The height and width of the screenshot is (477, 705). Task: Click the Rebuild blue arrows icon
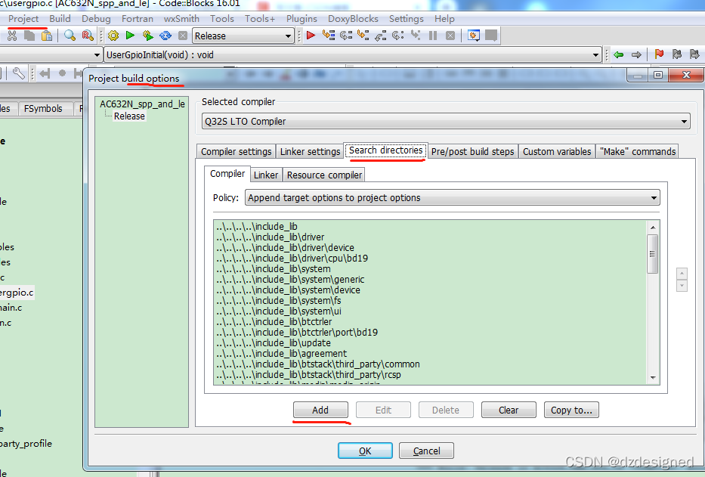click(x=165, y=36)
